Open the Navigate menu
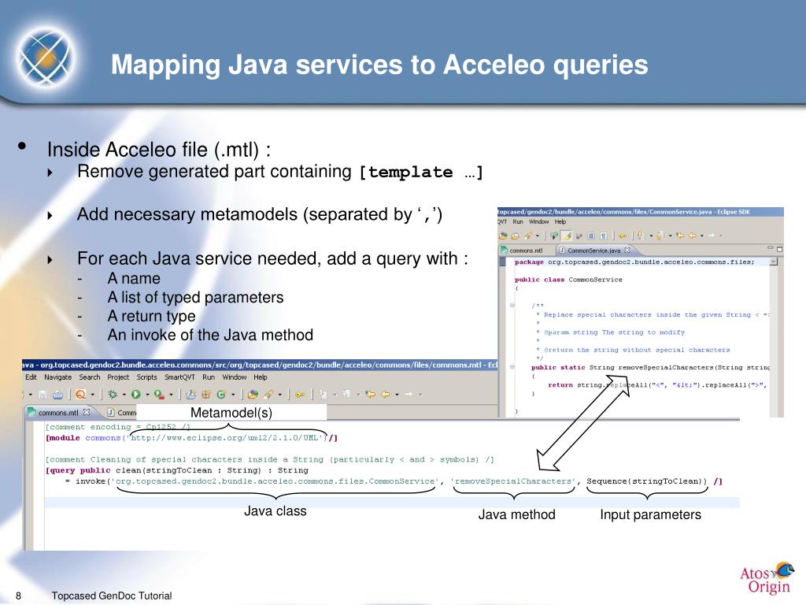 click(57, 377)
